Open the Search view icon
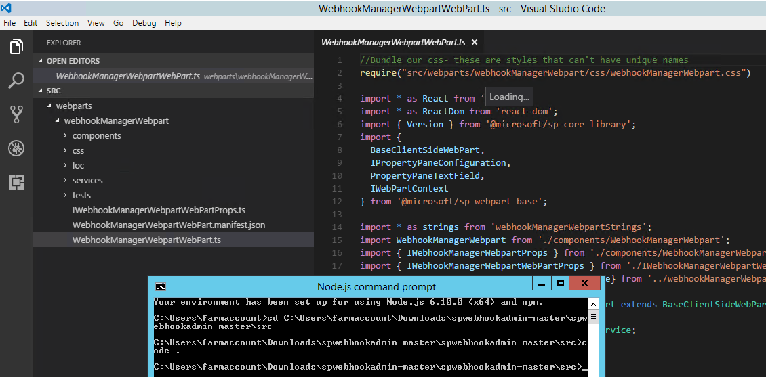766x377 pixels. coord(16,81)
